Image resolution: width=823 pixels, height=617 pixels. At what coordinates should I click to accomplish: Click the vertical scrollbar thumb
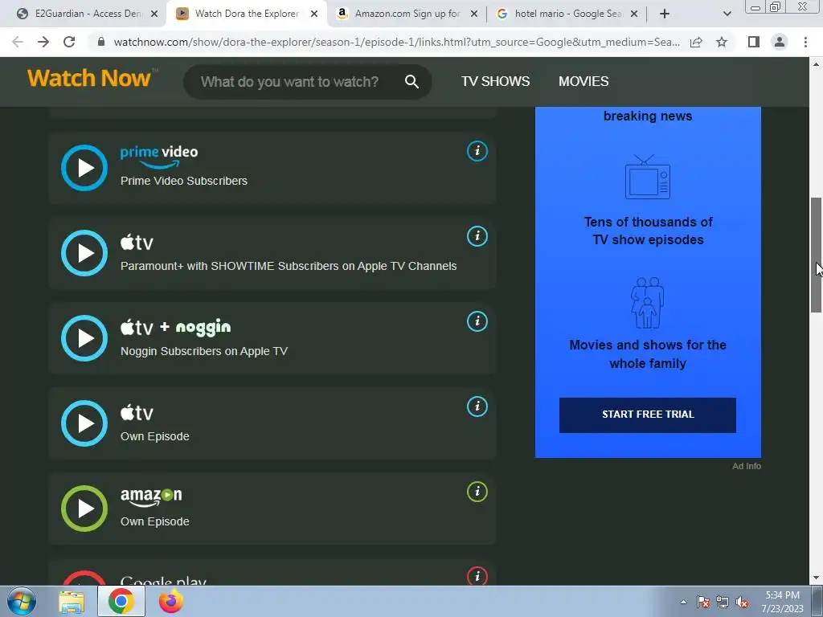(x=817, y=255)
